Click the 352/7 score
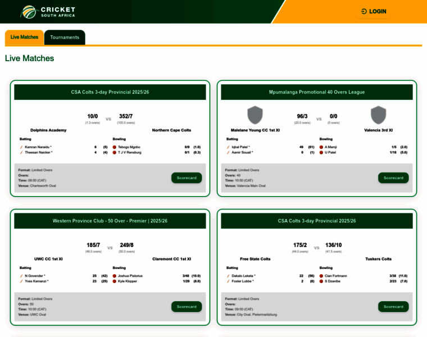The height and width of the screenshot is (337, 427). (x=126, y=116)
